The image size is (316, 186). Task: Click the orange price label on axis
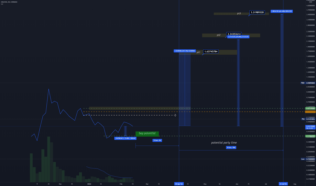pos(310,112)
